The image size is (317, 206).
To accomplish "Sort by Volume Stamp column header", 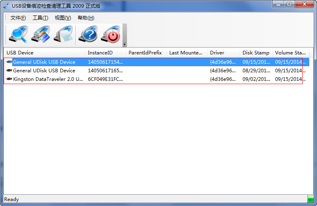I will click(x=291, y=53).
